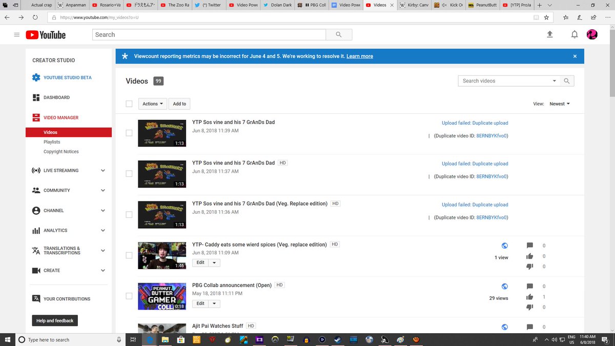Open duplicate ID link for 11:39 AM video
Screen dimensions: 615x346
[492, 136]
